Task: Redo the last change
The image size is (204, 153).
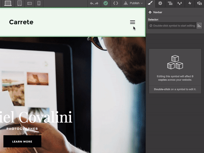Action: pos(97,3)
